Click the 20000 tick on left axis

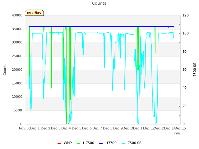(17, 70)
